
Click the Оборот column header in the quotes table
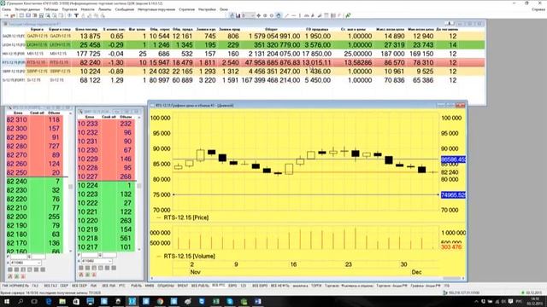pyautogui.click(x=271, y=30)
